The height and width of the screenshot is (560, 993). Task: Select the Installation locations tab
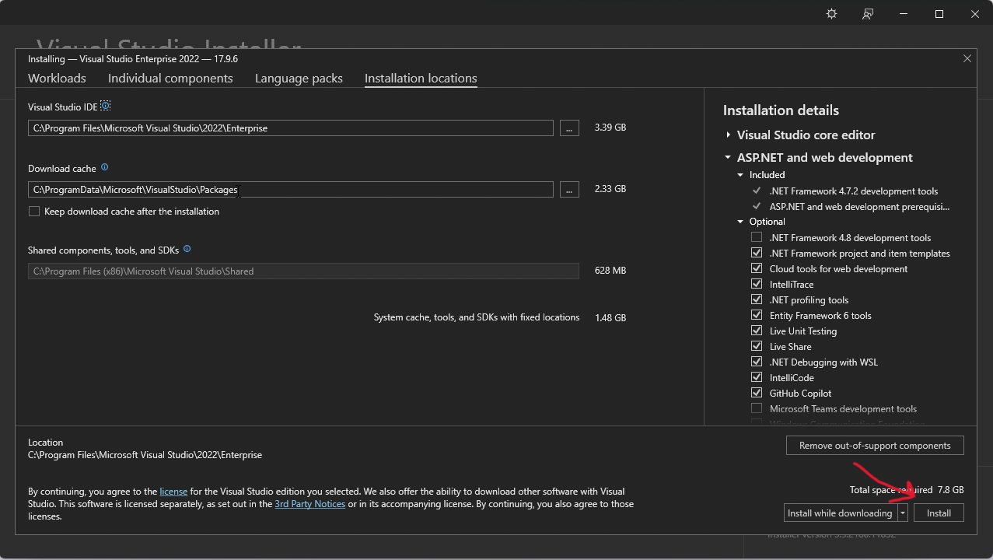click(x=421, y=79)
